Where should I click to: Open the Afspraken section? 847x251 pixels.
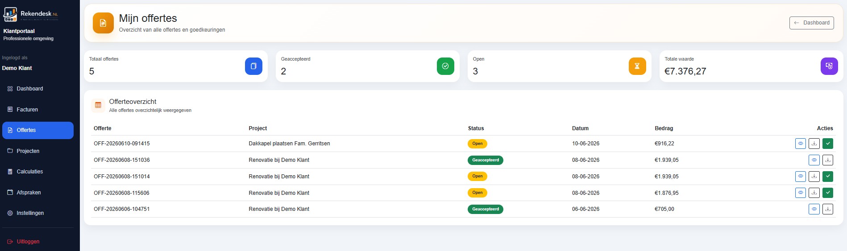[x=38, y=193]
